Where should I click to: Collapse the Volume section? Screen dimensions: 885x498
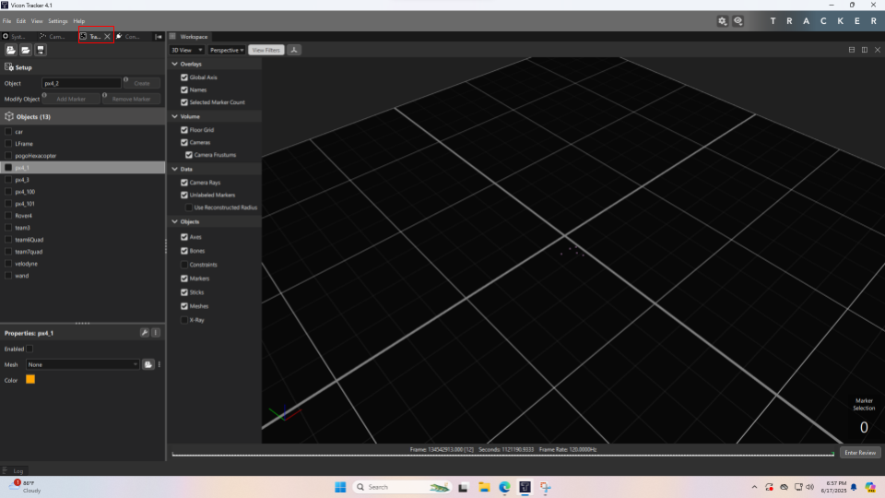coord(174,116)
